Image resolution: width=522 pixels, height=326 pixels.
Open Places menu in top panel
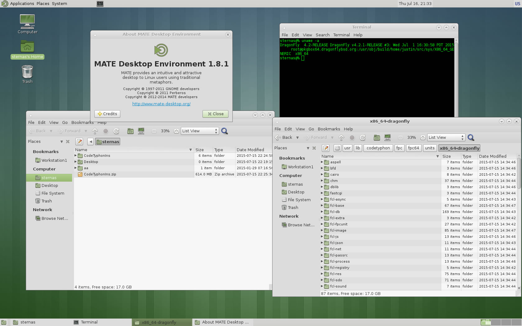[x=43, y=4]
